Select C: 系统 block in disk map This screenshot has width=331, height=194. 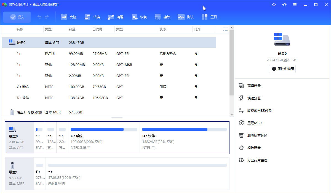point(104,138)
